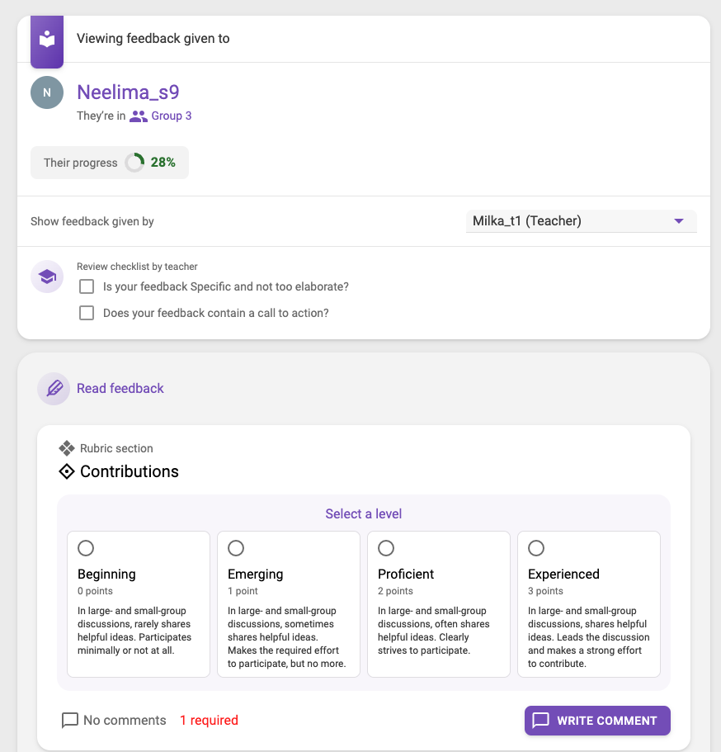Click the diamond icon beside Contributions
721x752 pixels.
tap(67, 471)
